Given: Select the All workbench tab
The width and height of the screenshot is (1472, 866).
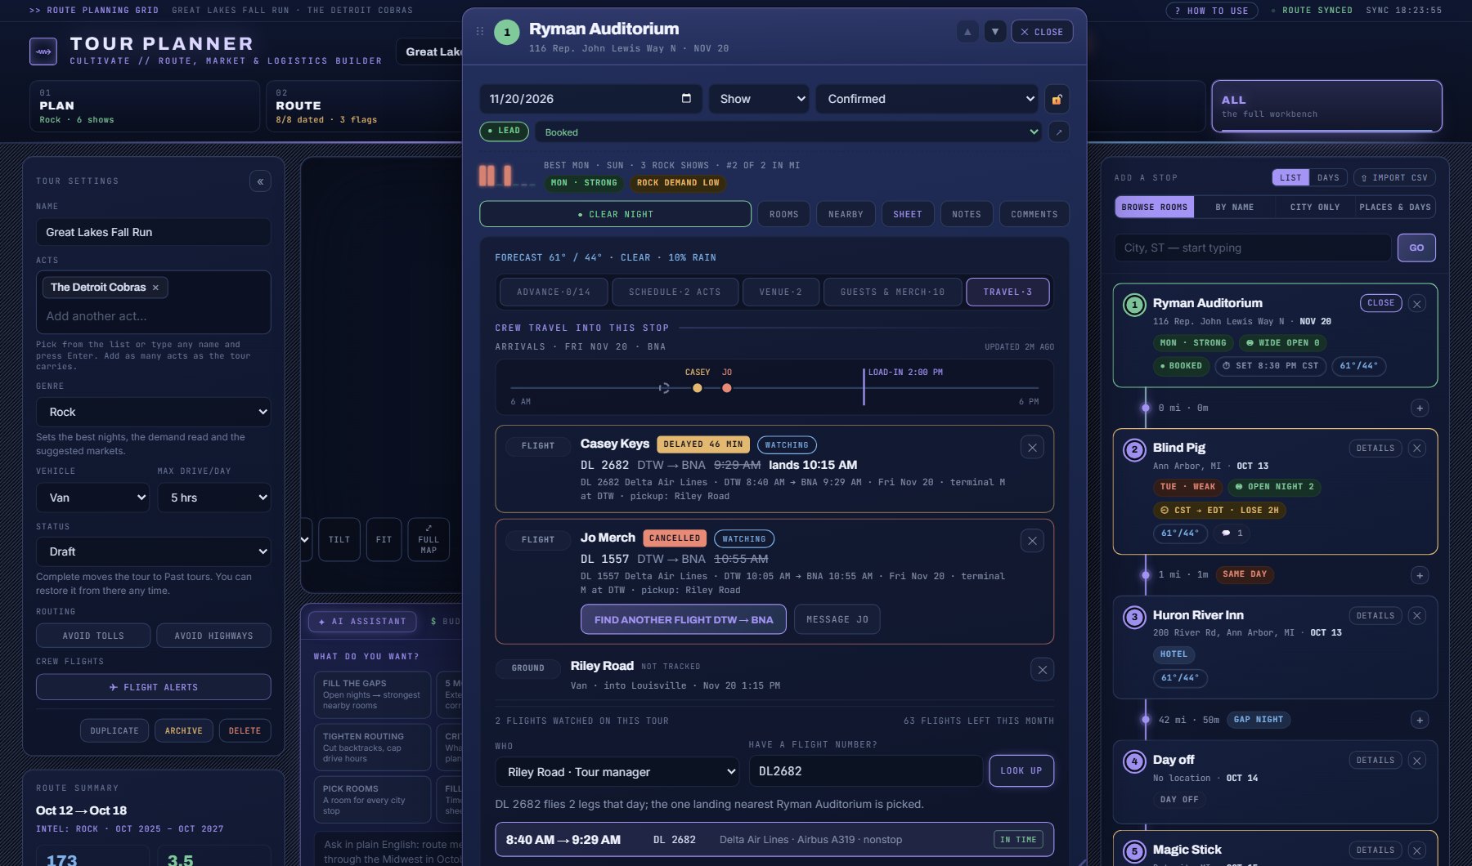Looking at the screenshot, I should (x=1326, y=106).
